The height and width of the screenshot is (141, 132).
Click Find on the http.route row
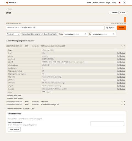[x=118, y=77]
